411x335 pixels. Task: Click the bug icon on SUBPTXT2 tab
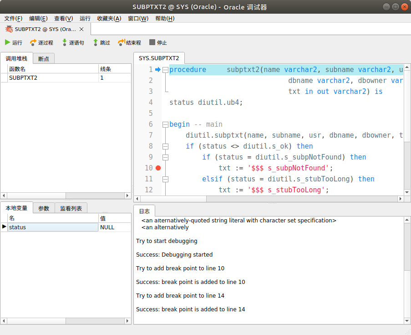(x=9, y=29)
